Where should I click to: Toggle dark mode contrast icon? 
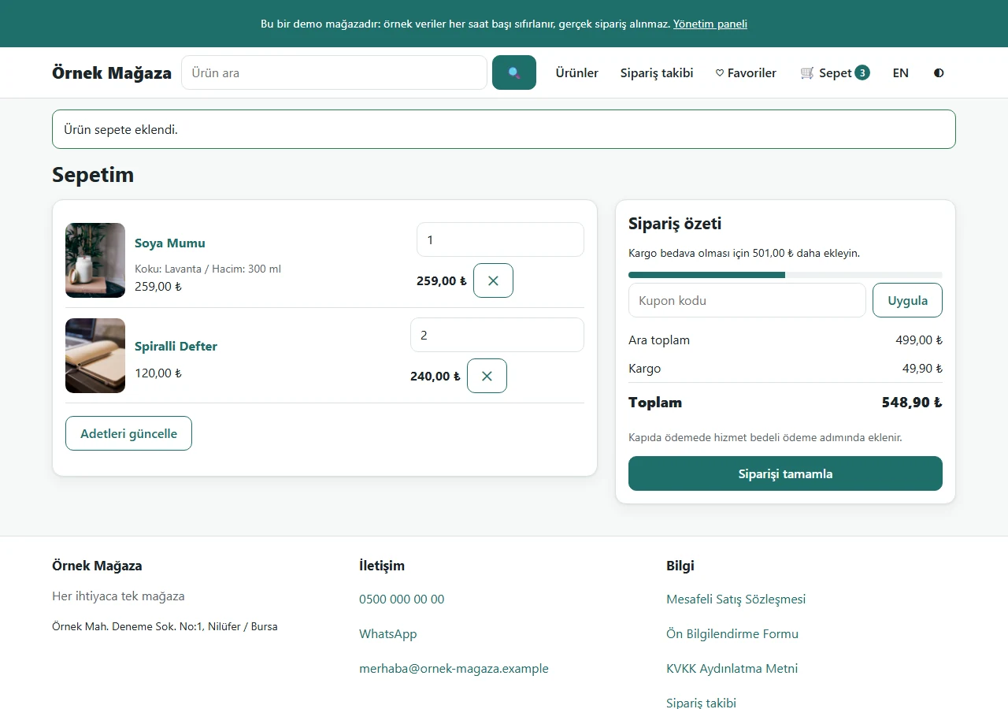(939, 72)
